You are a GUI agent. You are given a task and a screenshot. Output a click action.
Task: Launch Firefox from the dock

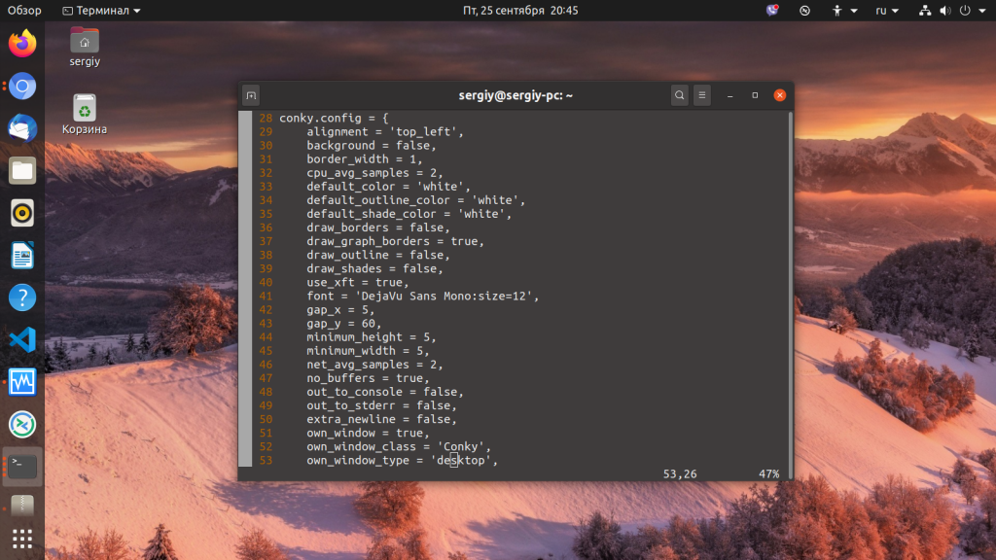tap(22, 43)
